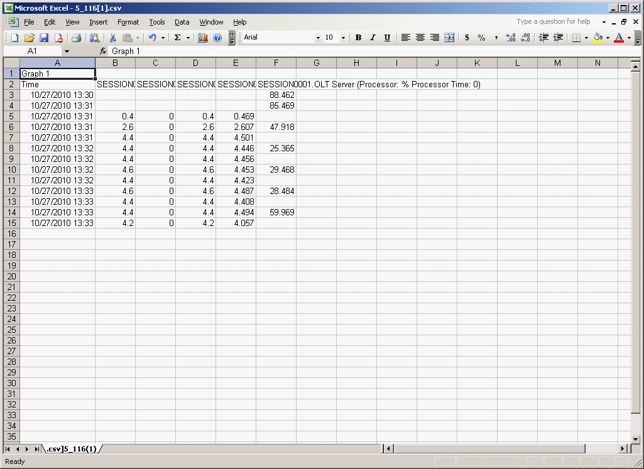The height and width of the screenshot is (469, 644).
Task: Open the Data menu
Action: [182, 22]
